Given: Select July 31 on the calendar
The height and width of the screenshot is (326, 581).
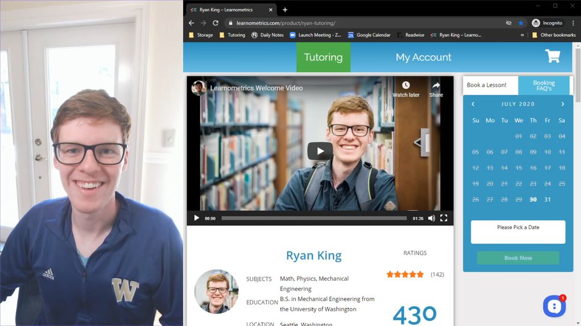Looking at the screenshot, I should coord(548,200).
